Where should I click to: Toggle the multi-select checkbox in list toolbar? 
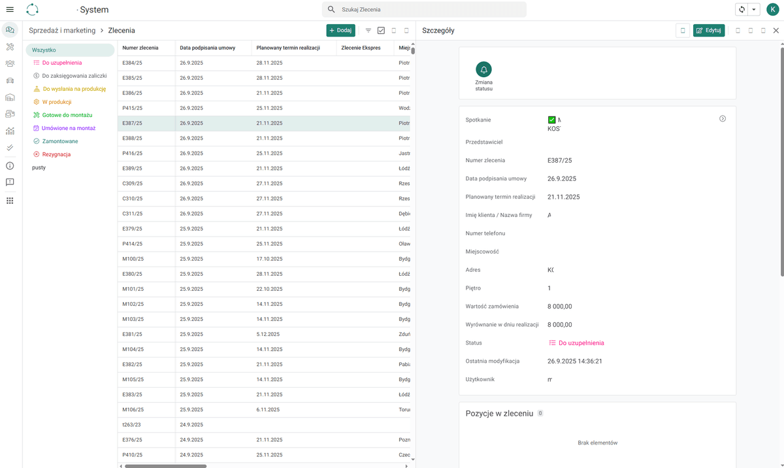coord(382,31)
